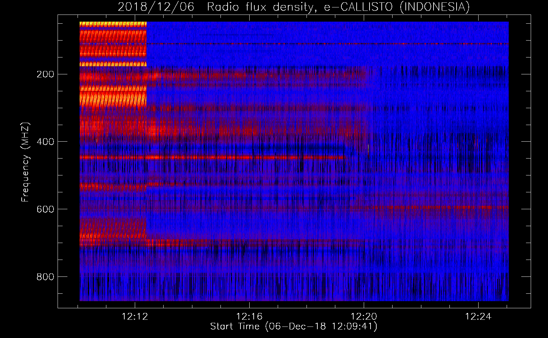Click the 200 frequency tick label
Screen dimensions: 548x338
click(45, 74)
